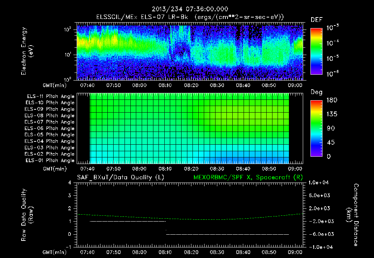The height and width of the screenshot is (258, 374).
Task: Select the ELS-11 Pitch Angle row label
Action: tap(50, 97)
